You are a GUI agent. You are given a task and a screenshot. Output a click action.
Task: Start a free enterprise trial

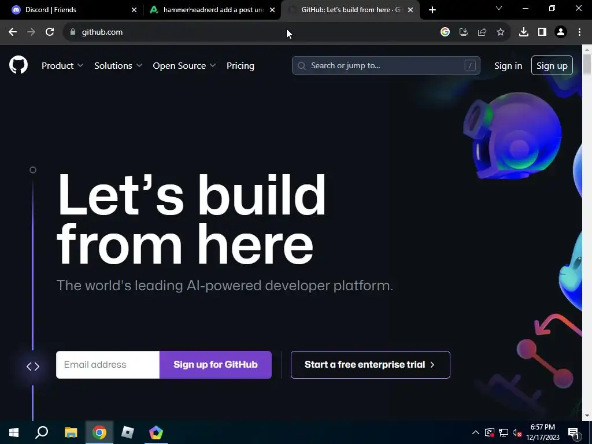point(371,365)
